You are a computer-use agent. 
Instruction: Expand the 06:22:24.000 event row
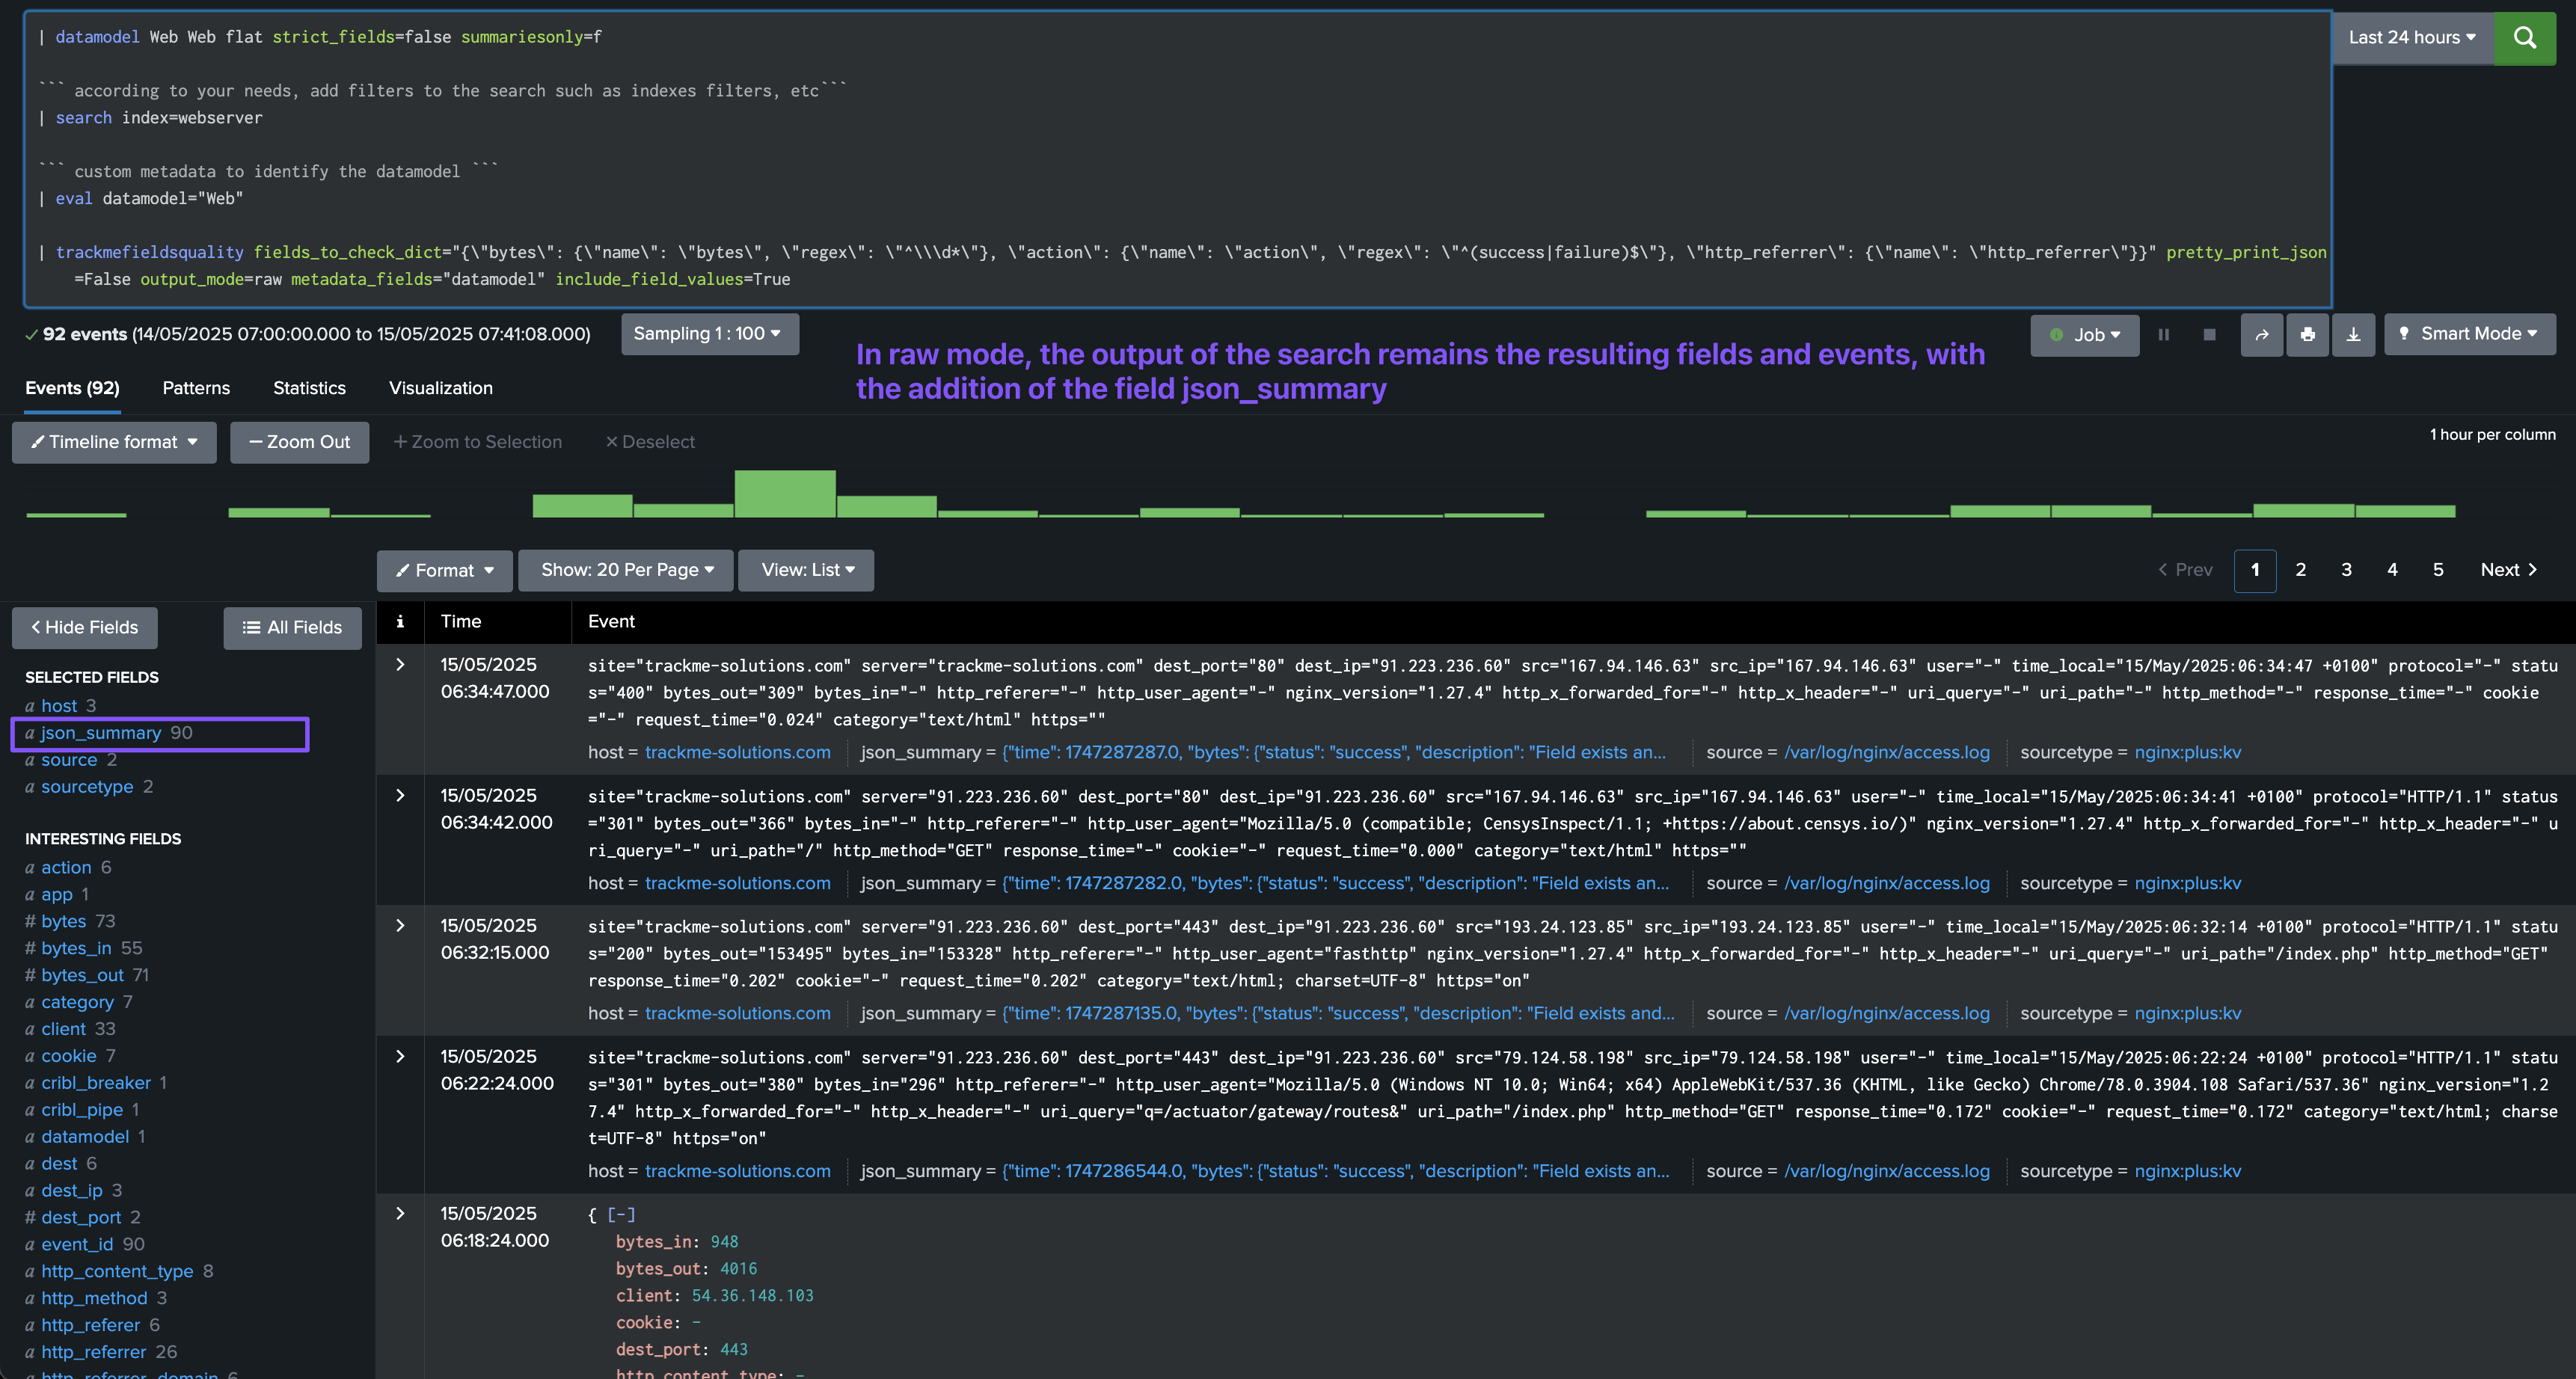click(400, 1057)
